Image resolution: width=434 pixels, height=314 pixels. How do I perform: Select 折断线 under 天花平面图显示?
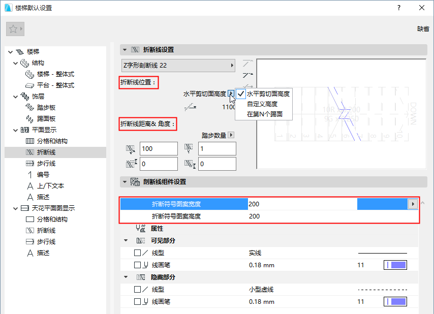tap(46, 231)
